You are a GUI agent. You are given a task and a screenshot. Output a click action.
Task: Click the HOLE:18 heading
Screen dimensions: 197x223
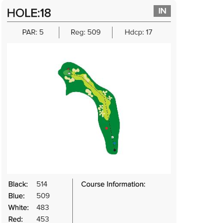click(x=29, y=13)
